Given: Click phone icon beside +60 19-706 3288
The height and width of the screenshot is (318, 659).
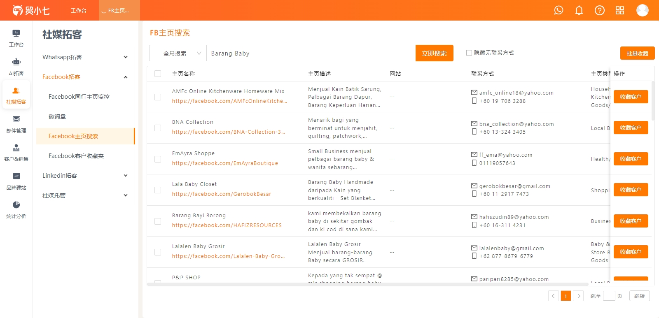Looking at the screenshot, I should click(x=474, y=101).
